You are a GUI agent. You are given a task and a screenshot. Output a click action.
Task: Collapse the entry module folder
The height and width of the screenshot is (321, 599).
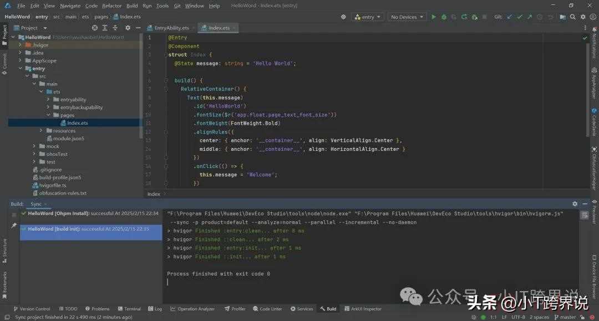pyautogui.click(x=21, y=68)
